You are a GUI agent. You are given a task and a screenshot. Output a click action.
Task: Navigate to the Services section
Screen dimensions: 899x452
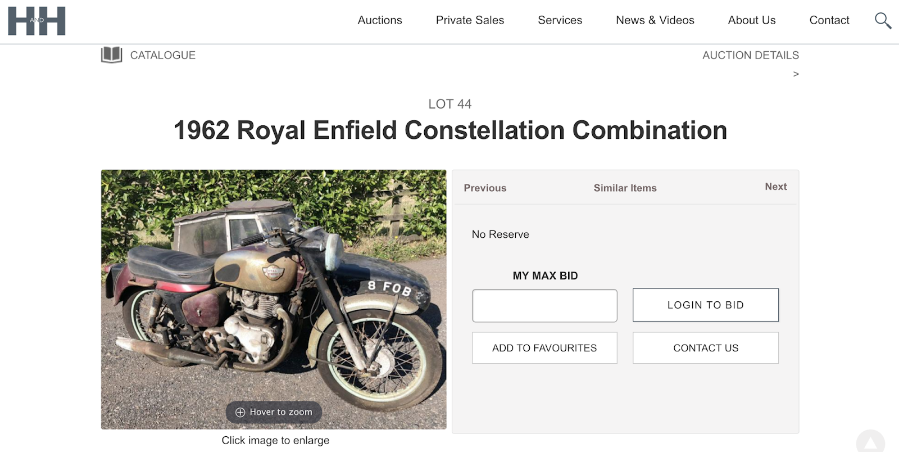tap(560, 20)
